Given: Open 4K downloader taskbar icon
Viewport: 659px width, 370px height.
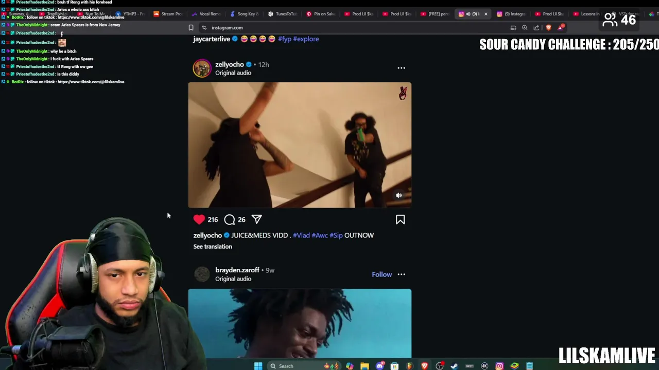Looking at the screenshot, I should point(484,366).
